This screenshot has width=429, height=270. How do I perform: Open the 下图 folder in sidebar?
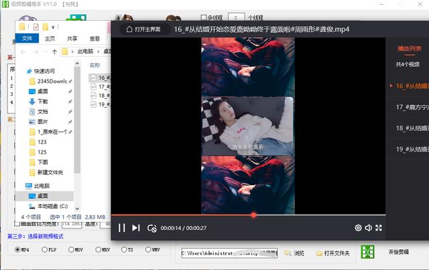(43, 162)
